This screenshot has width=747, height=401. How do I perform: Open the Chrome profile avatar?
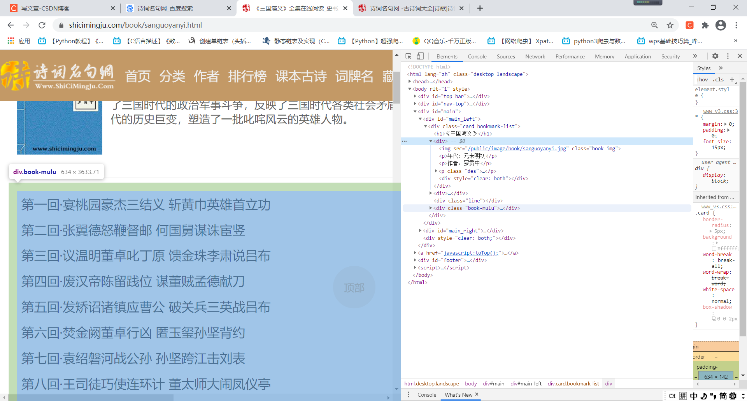[721, 25]
